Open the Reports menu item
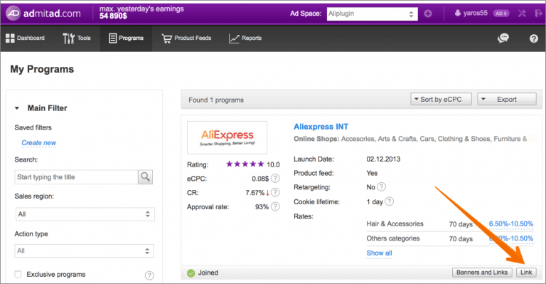Viewport: 546px width, 284px height. [x=245, y=38]
